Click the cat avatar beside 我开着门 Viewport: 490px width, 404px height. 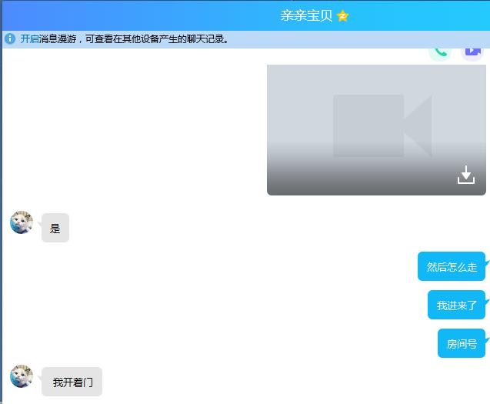(x=22, y=376)
